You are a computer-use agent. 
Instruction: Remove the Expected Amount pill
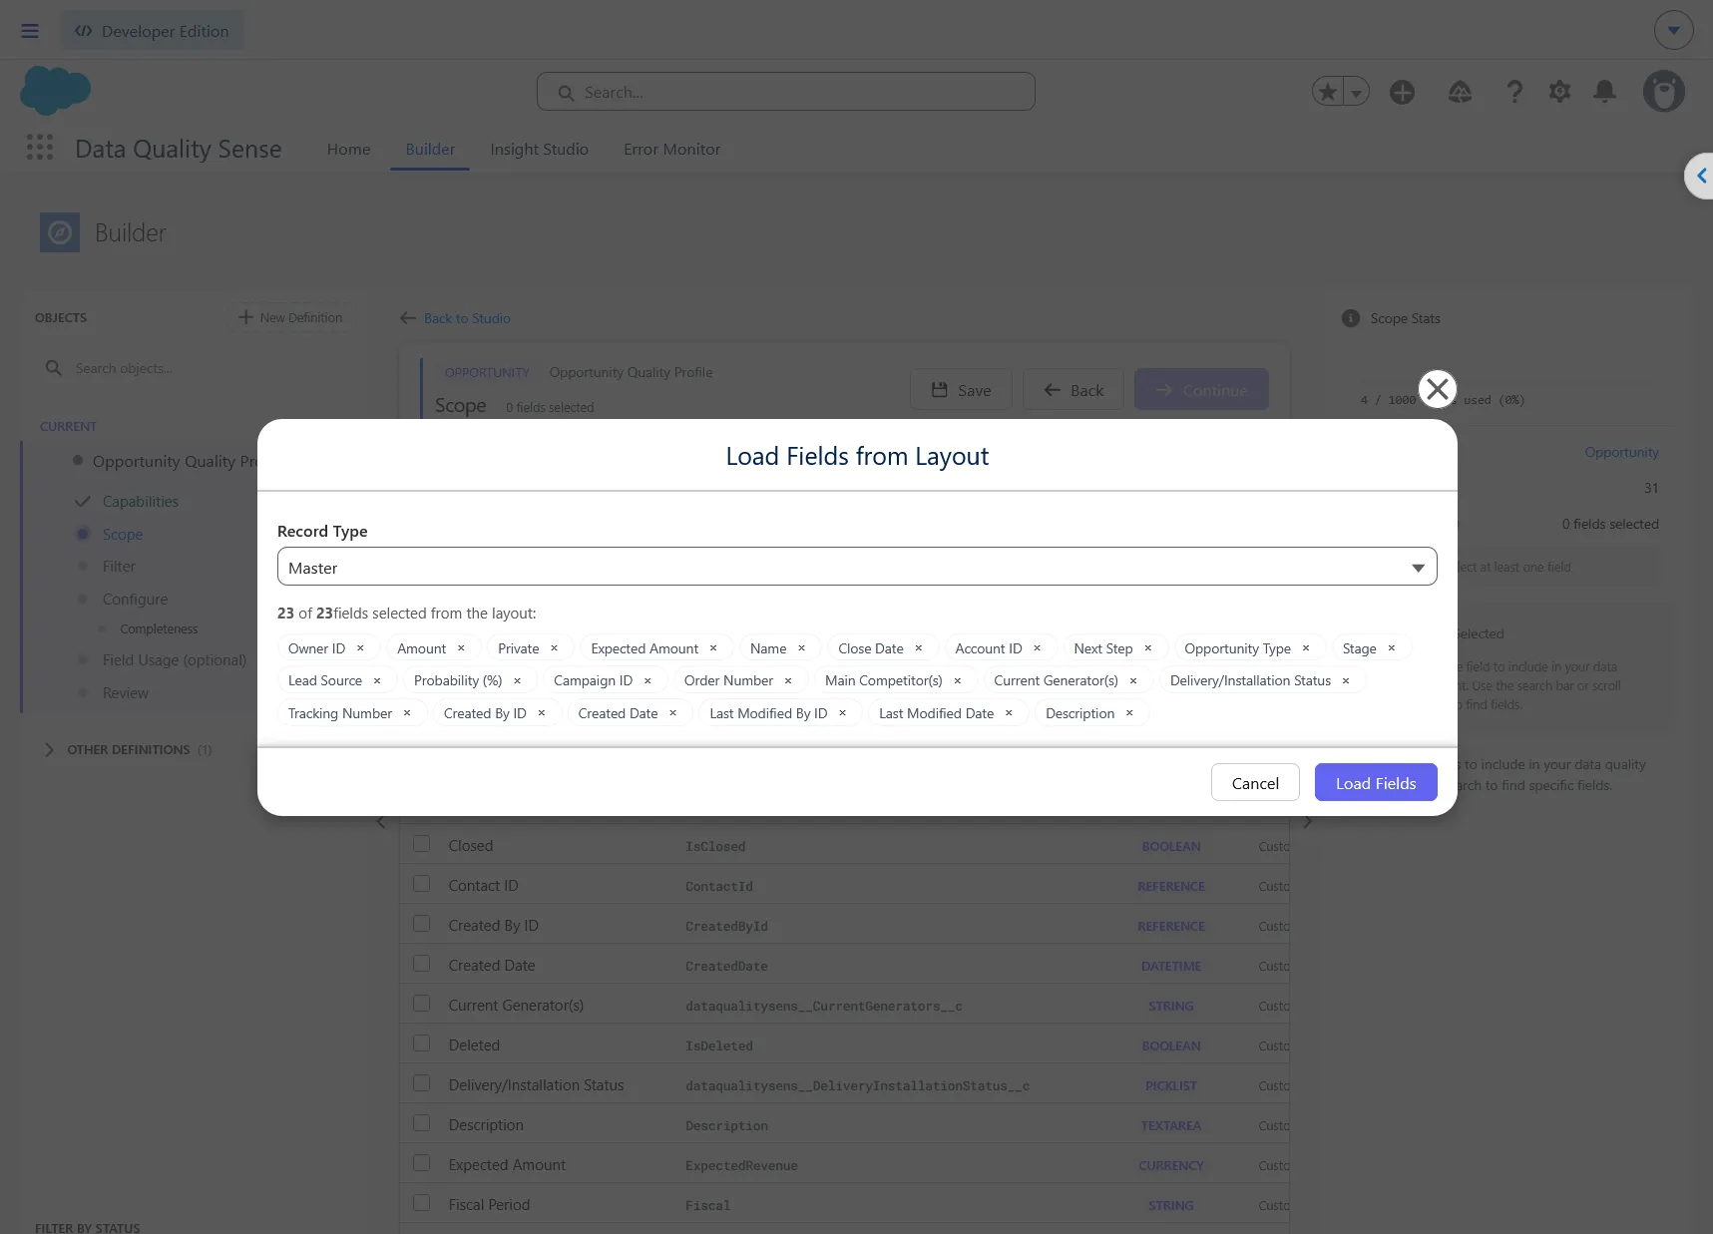[713, 648]
